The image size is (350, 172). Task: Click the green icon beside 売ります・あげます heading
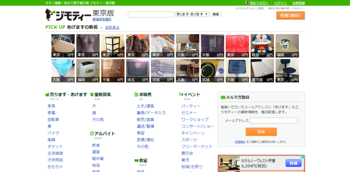(47, 94)
